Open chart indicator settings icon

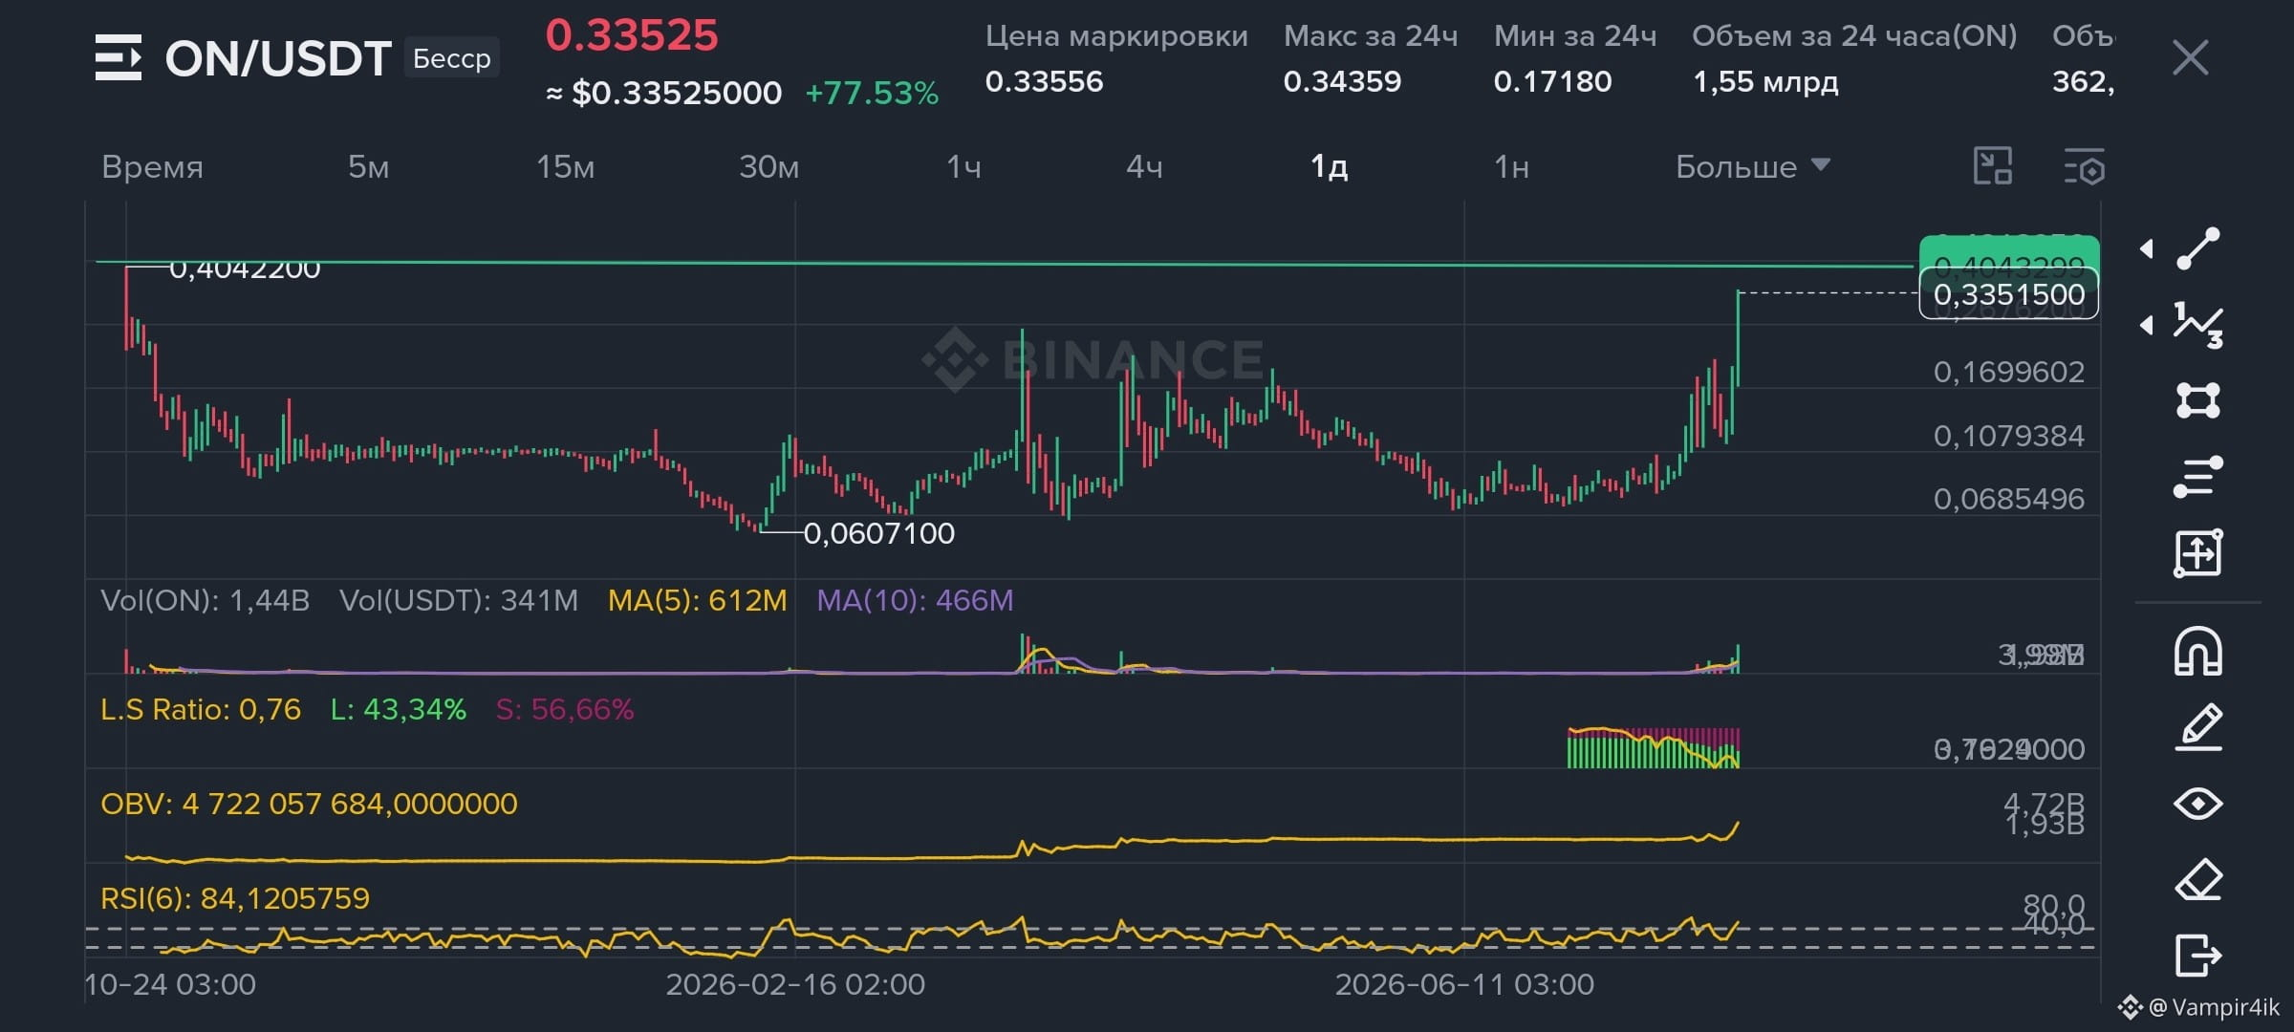tap(2085, 166)
